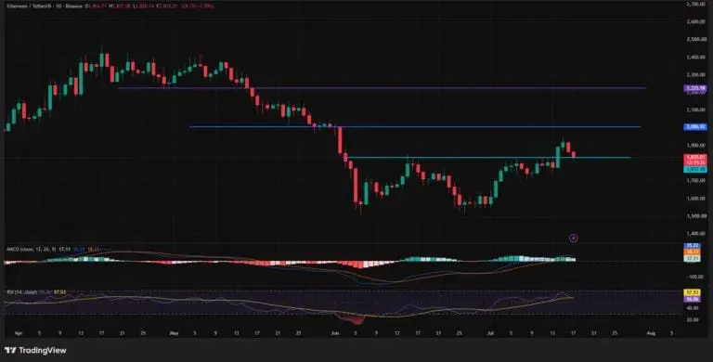Select the blue horizontal level line

click(415, 127)
